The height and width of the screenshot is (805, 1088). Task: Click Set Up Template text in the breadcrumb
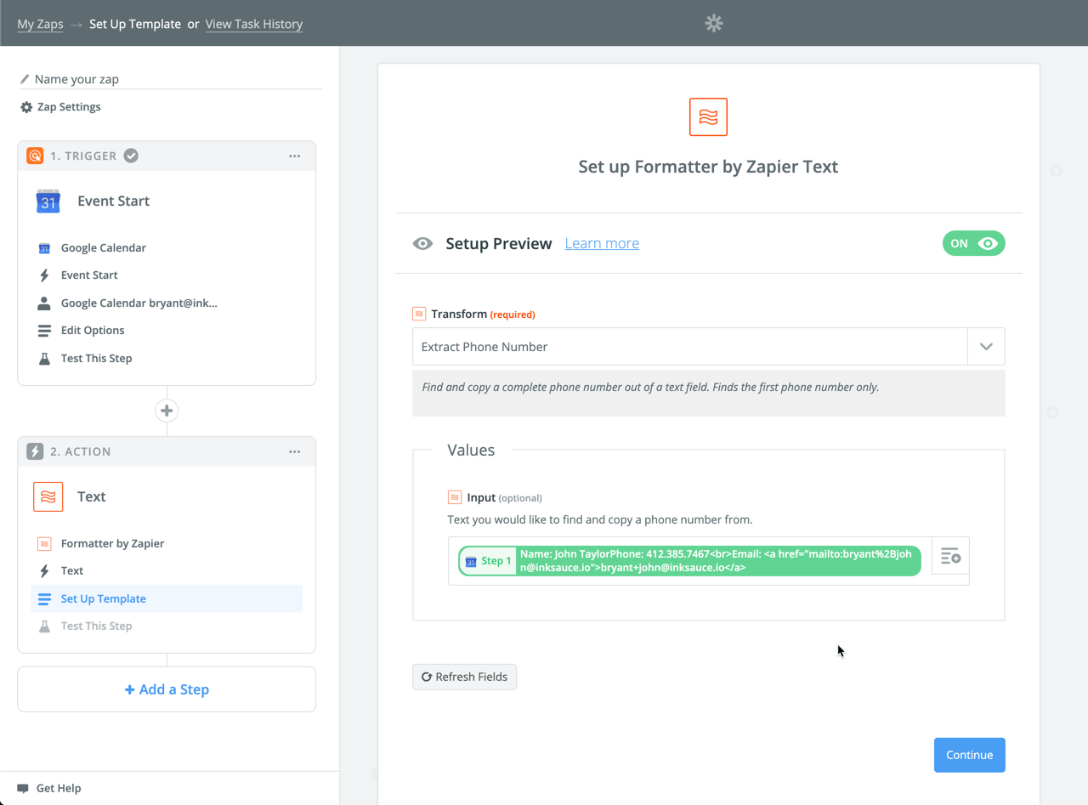coord(135,24)
